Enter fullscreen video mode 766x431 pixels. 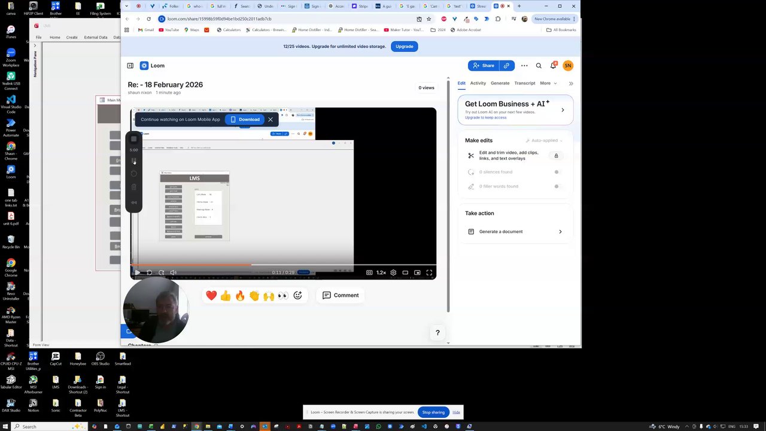[429, 273]
